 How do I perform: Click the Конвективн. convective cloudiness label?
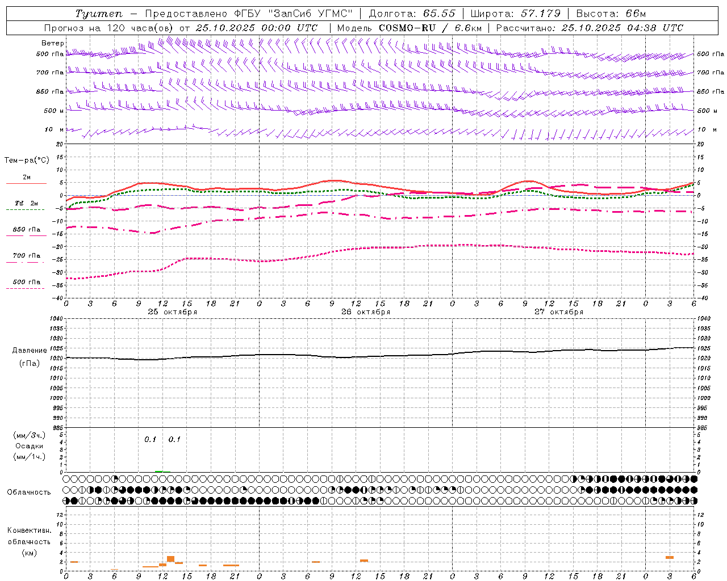(x=29, y=531)
